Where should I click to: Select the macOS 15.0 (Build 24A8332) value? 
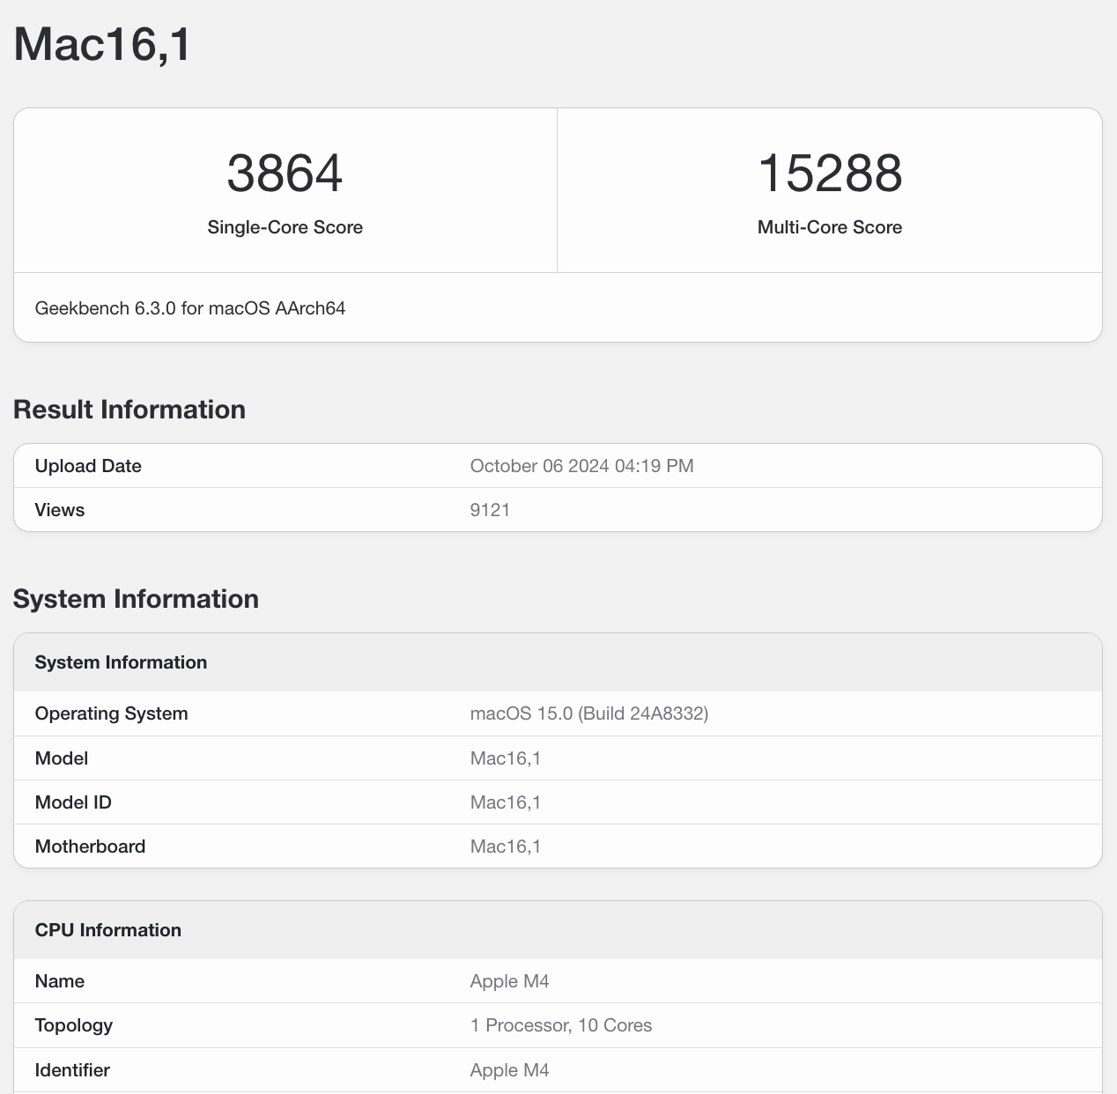coord(589,713)
